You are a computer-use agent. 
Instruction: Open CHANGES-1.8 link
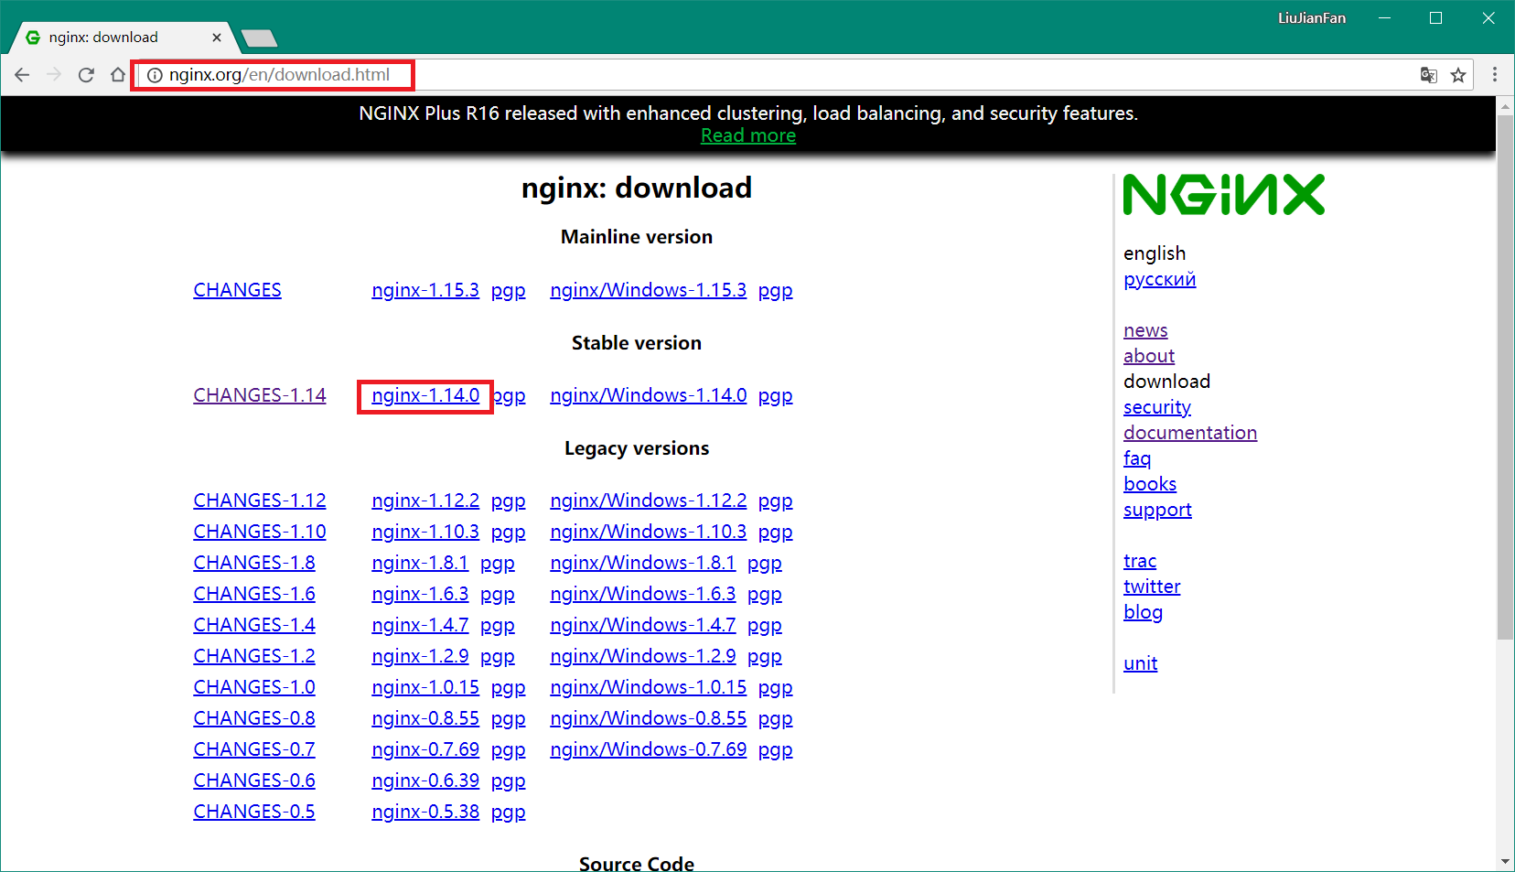pyautogui.click(x=254, y=563)
